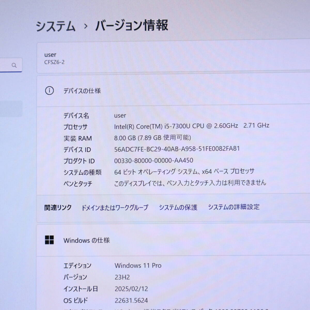Click the OS ビルド label

[x=76, y=300]
